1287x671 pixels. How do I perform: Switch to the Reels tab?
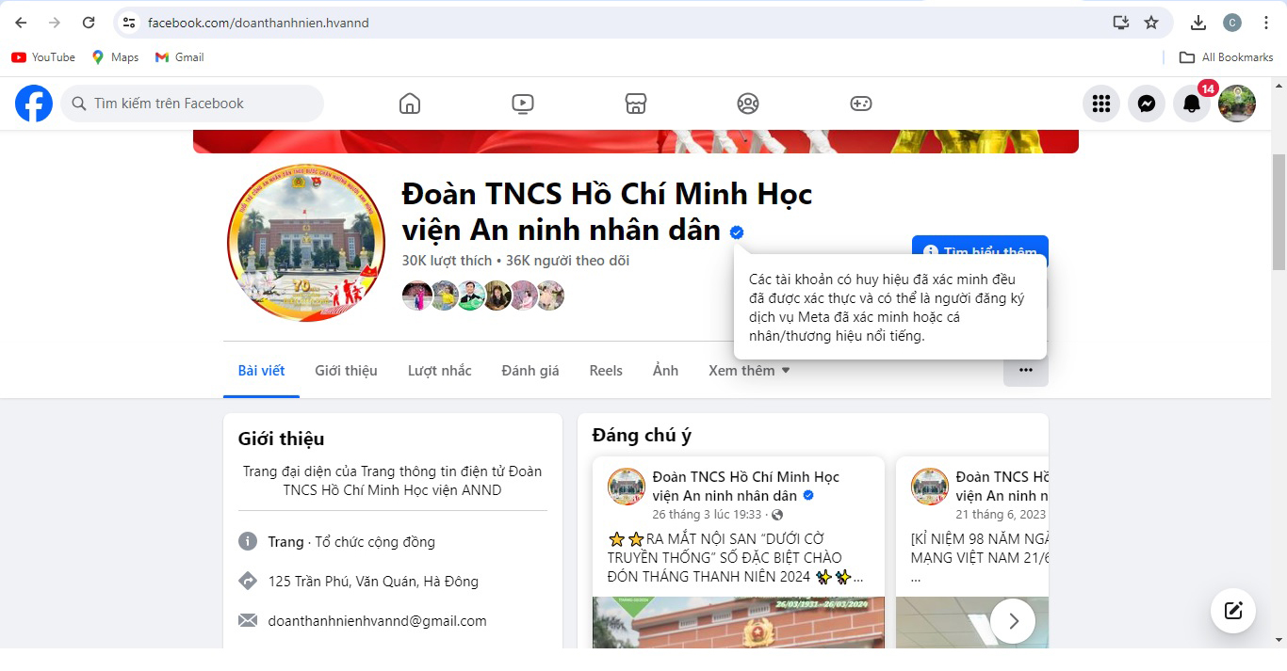click(x=606, y=371)
